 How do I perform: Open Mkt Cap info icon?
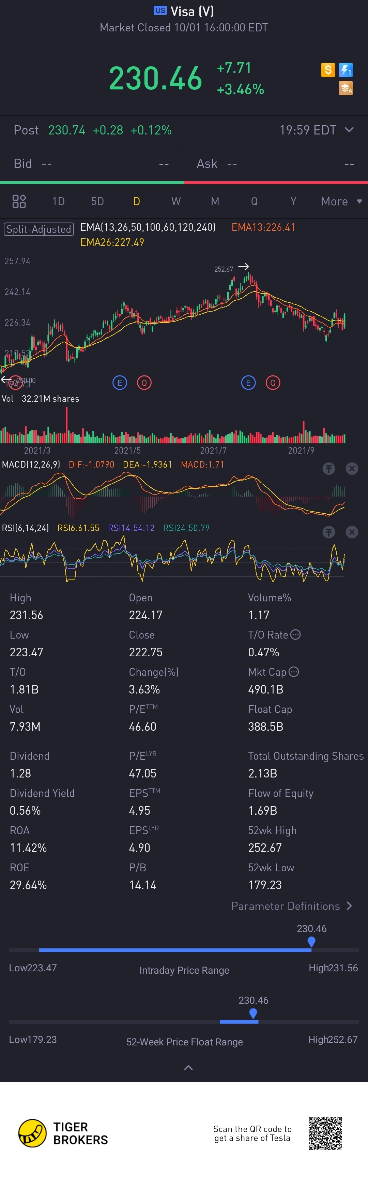[x=294, y=672]
